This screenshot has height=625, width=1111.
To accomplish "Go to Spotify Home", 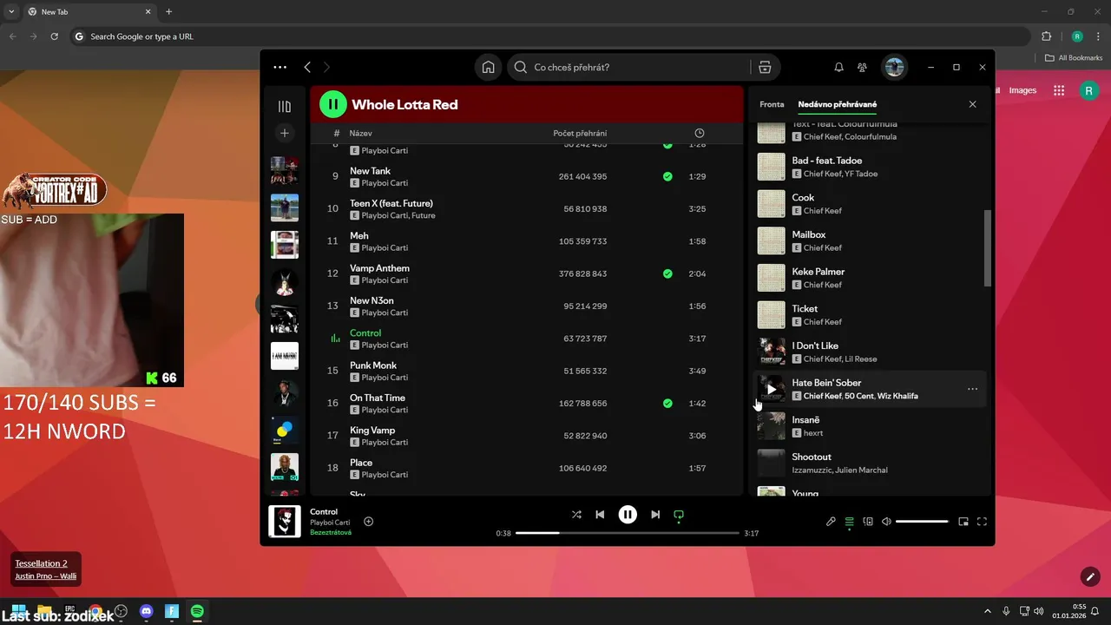I will [489, 67].
